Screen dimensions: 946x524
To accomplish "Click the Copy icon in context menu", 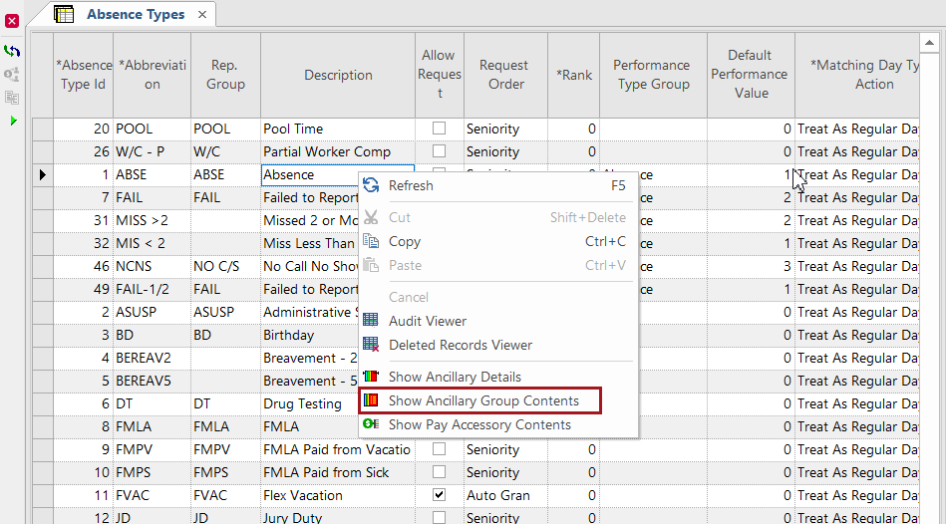I will point(371,241).
